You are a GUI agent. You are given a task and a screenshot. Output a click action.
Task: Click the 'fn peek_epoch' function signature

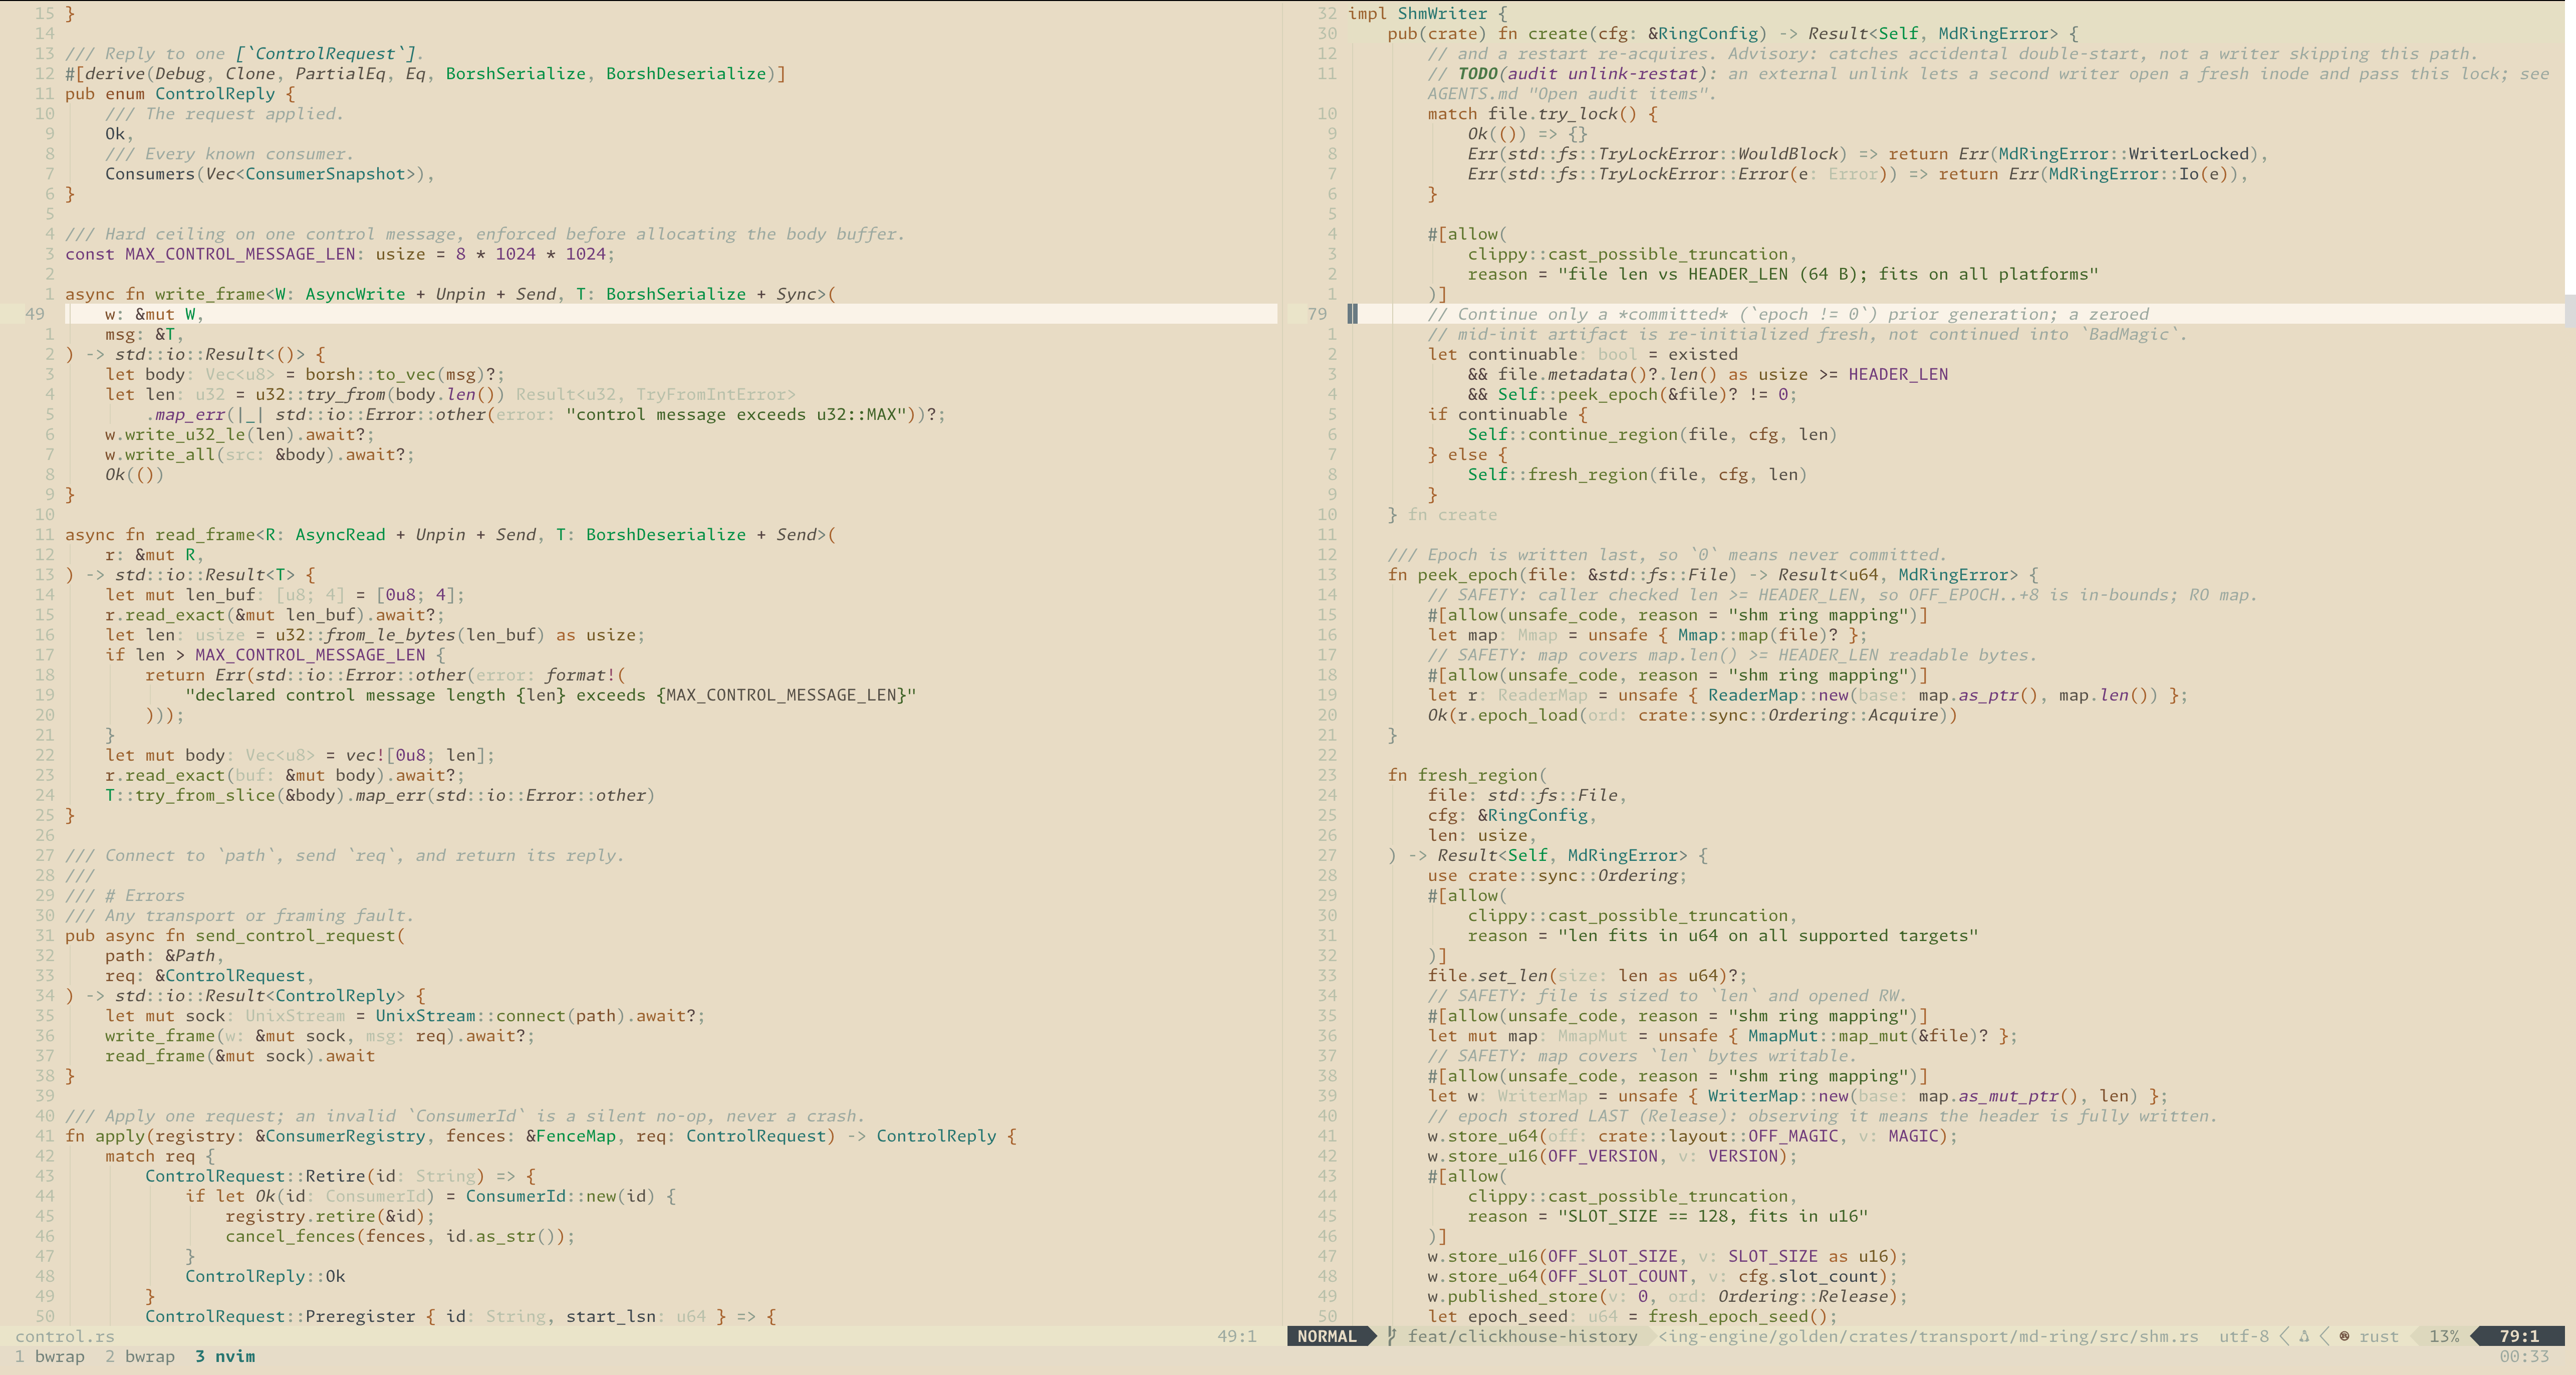1712,575
